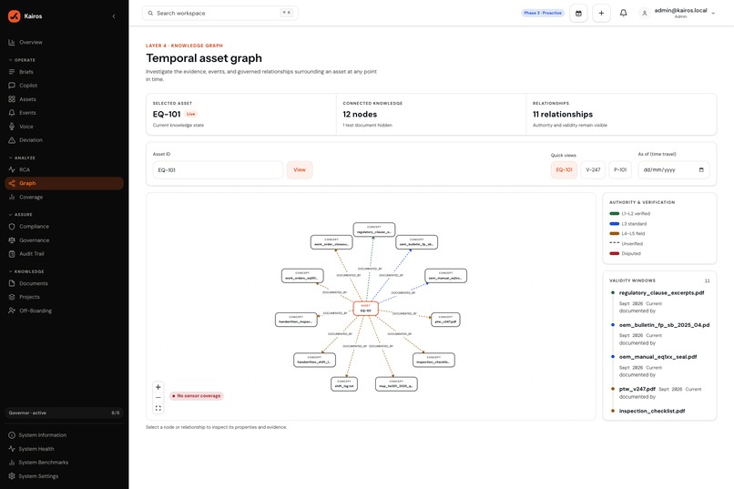Screen dimensions: 734x489
Task: Click the Events bell icon in sidebar
Action: tap(12, 113)
